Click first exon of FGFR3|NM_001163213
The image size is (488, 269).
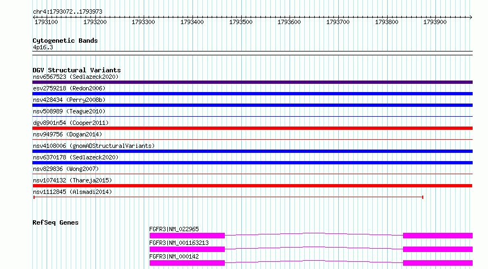[x=187, y=249]
